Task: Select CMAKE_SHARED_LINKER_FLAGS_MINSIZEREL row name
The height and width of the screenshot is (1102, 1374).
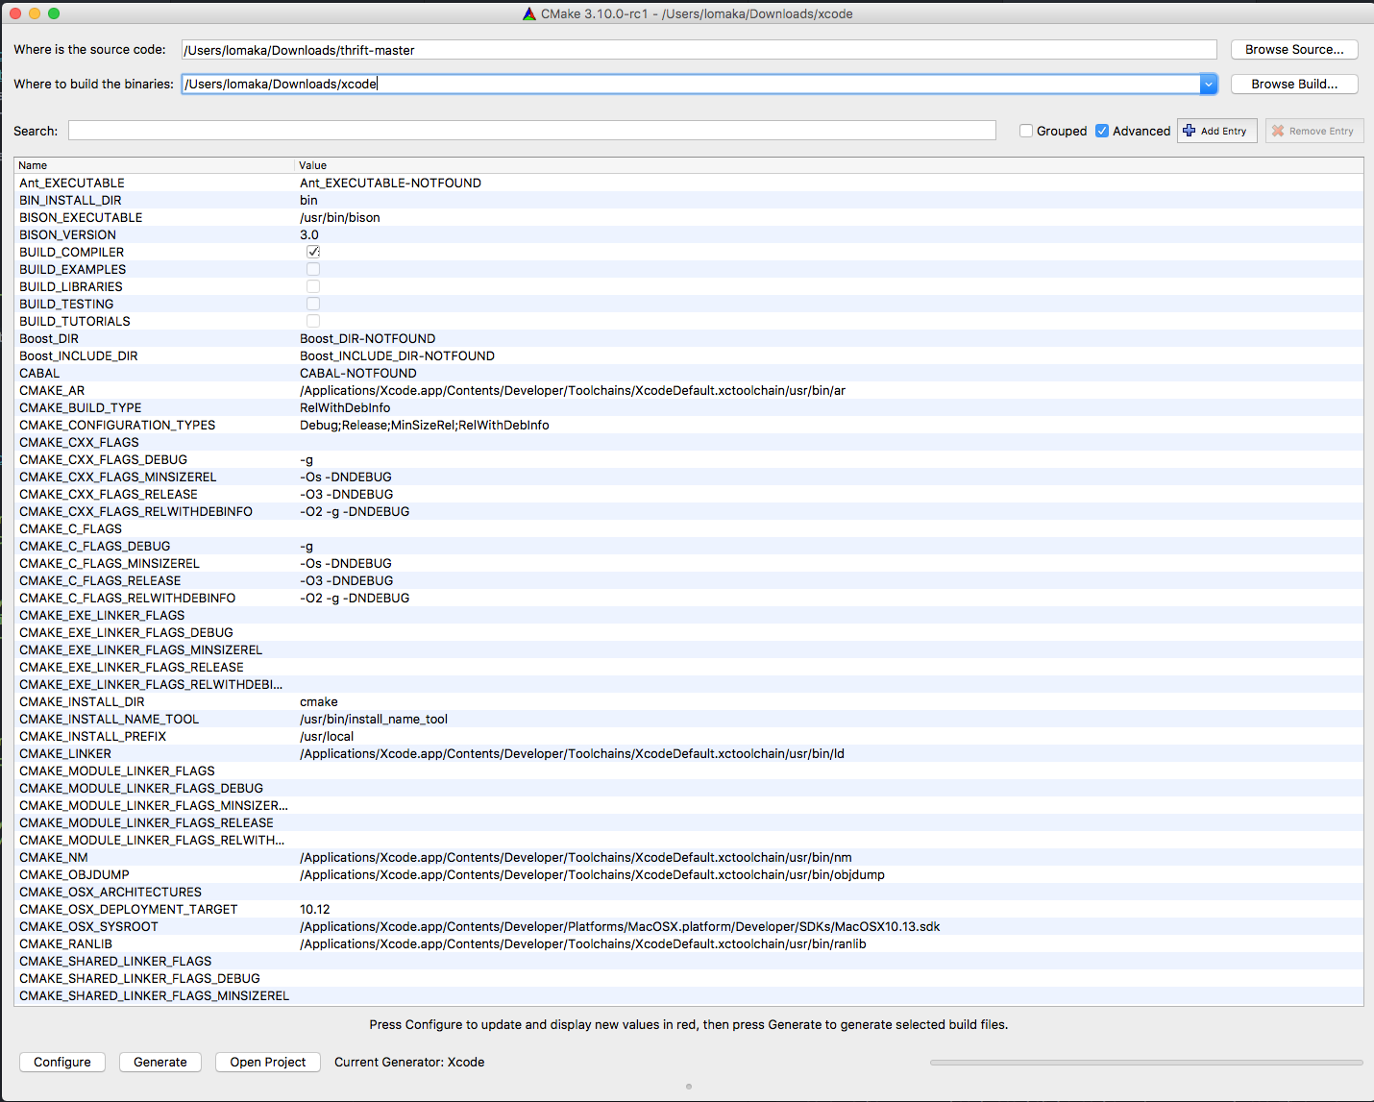Action: pyautogui.click(x=154, y=995)
